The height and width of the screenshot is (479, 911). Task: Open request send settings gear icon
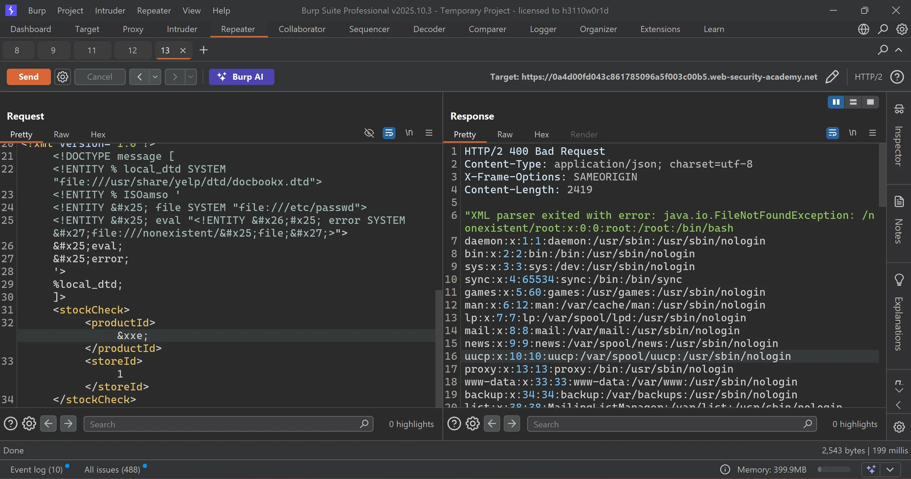point(63,77)
